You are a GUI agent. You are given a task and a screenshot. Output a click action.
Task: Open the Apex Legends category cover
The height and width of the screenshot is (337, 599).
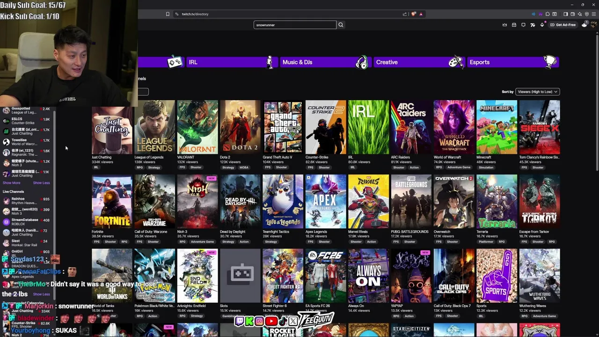pos(326,201)
